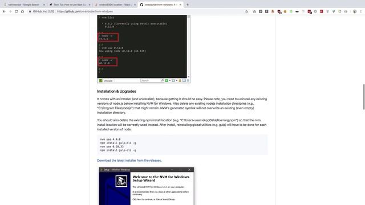Click the Installation & Upgrades heading
365x205 pixels.
coord(116,91)
